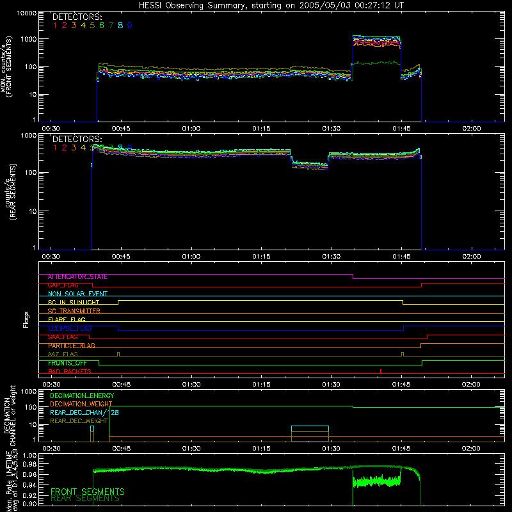This screenshot has width=512, height=512.
Task: Click the DECIMATION CHANNEL or weight y-axis title
Action: pos(9,415)
